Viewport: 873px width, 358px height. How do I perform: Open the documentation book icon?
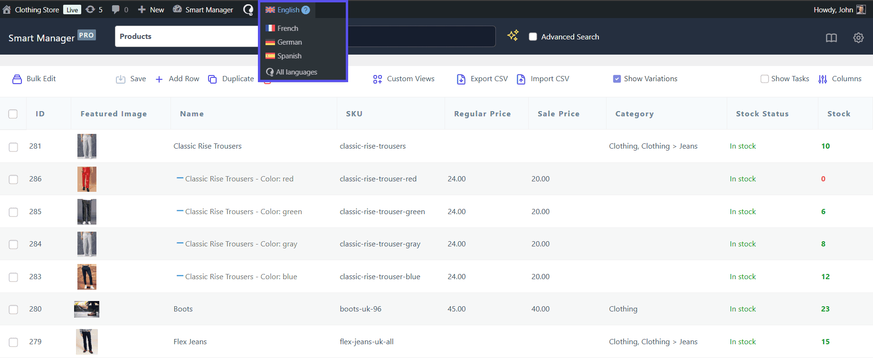pyautogui.click(x=831, y=38)
